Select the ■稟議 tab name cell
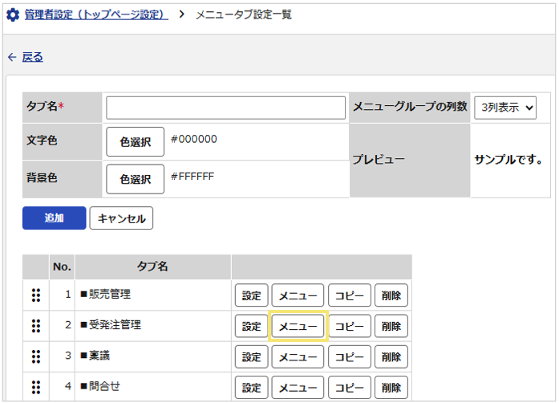Screen dimensions: 559x403 [x=153, y=356]
